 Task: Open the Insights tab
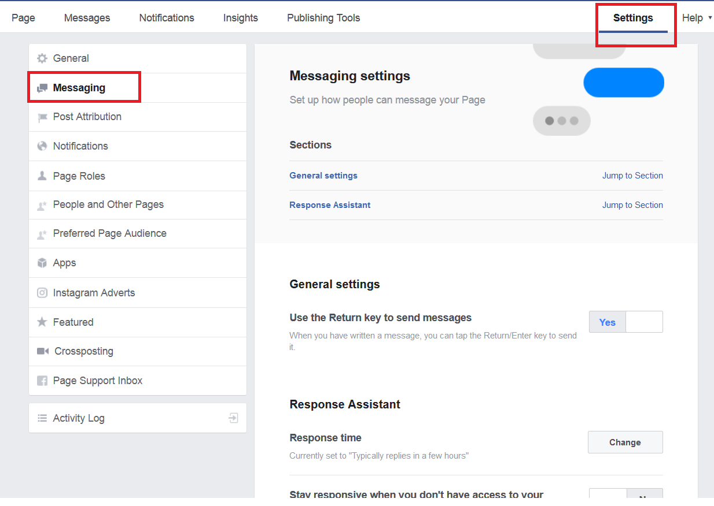point(240,18)
